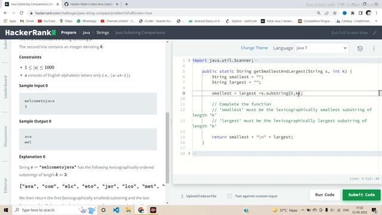
Task: Open the editor more options menu
Action: click(x=374, y=48)
